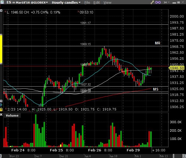186x158 pixels.
Task: Close the Volume sub-panel
Action: [1, 115]
